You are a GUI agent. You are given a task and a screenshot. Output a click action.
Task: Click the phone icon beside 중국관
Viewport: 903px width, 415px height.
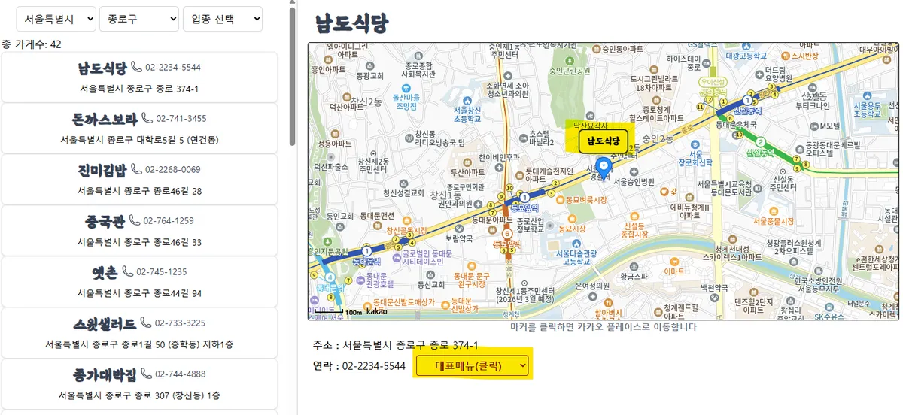[134, 220]
